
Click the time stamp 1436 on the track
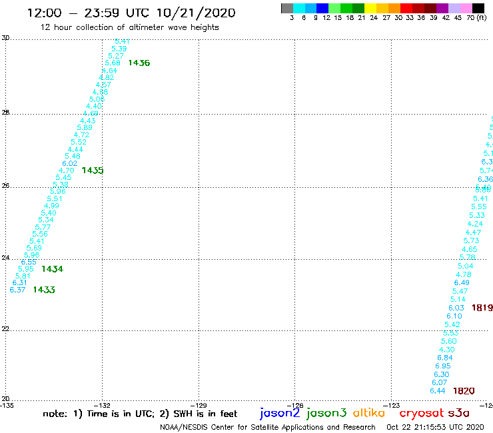(x=139, y=63)
